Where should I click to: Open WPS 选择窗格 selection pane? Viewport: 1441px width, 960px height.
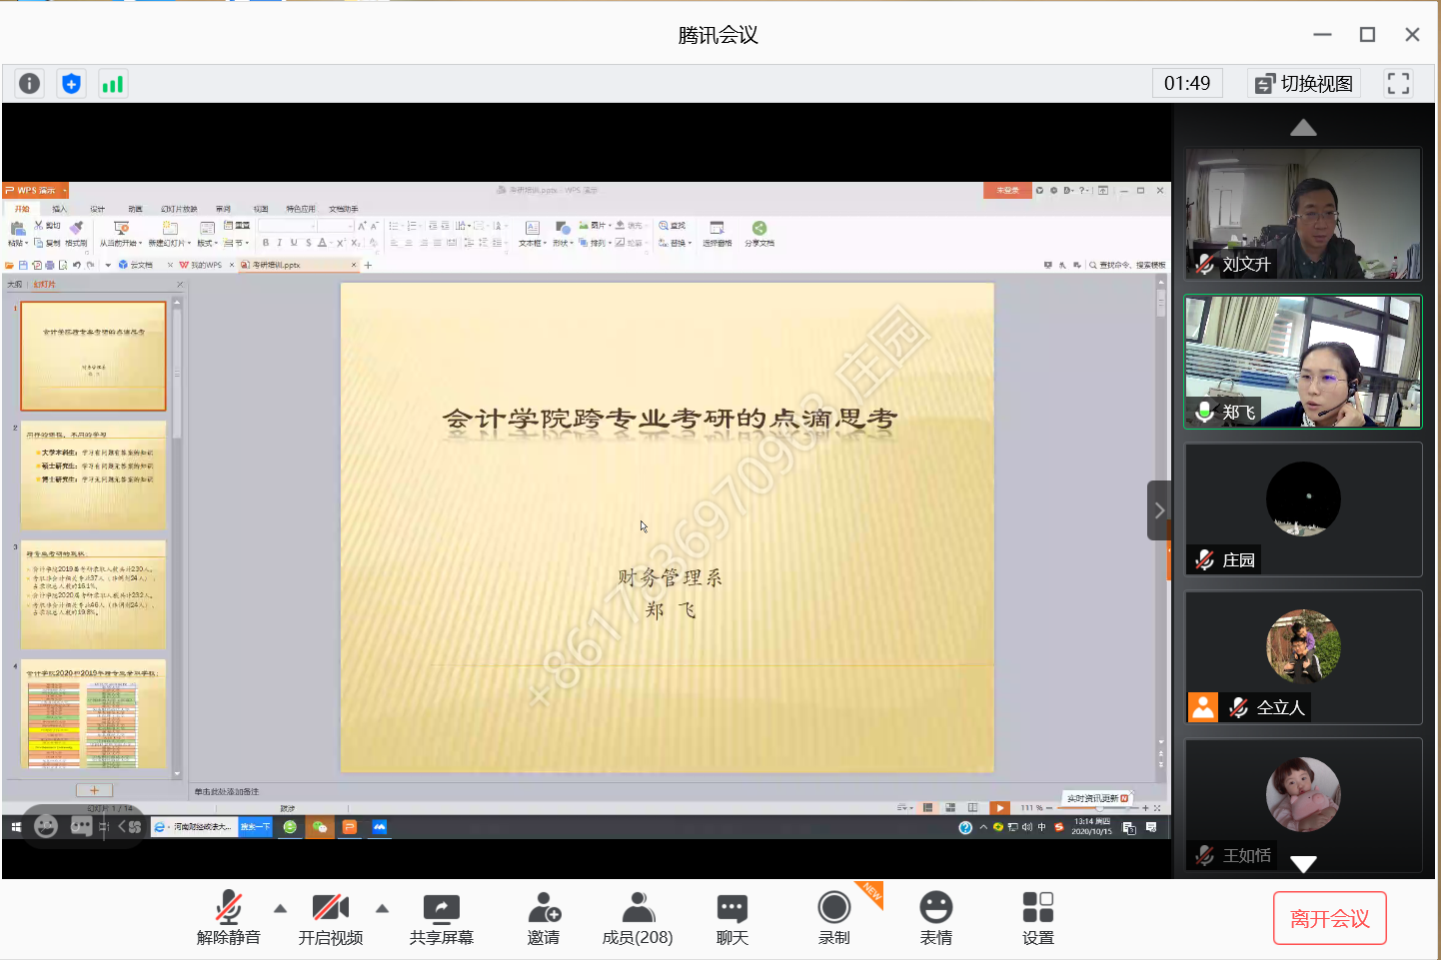point(717,234)
